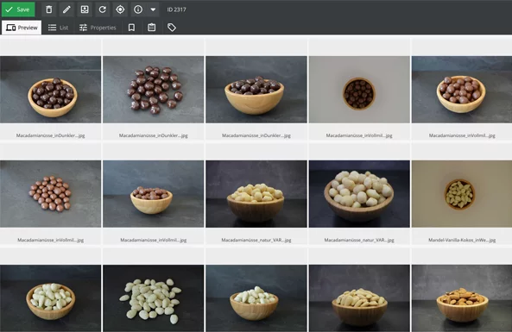Expand the toolbar dropdown arrow next to info

(x=153, y=9)
